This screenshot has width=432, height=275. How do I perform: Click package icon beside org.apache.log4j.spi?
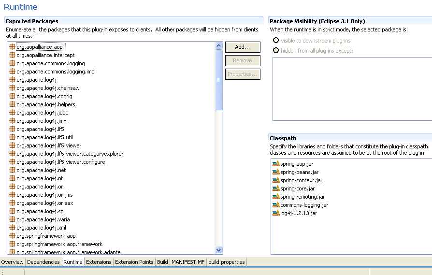[x=12, y=211]
